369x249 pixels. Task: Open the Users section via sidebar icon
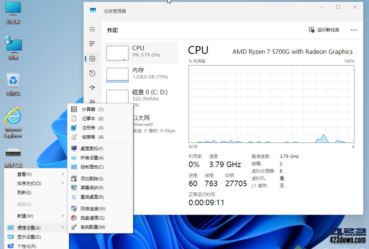tap(92, 101)
